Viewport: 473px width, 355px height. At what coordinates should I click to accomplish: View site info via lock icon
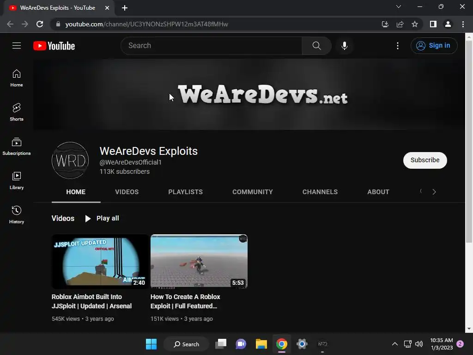(58, 24)
